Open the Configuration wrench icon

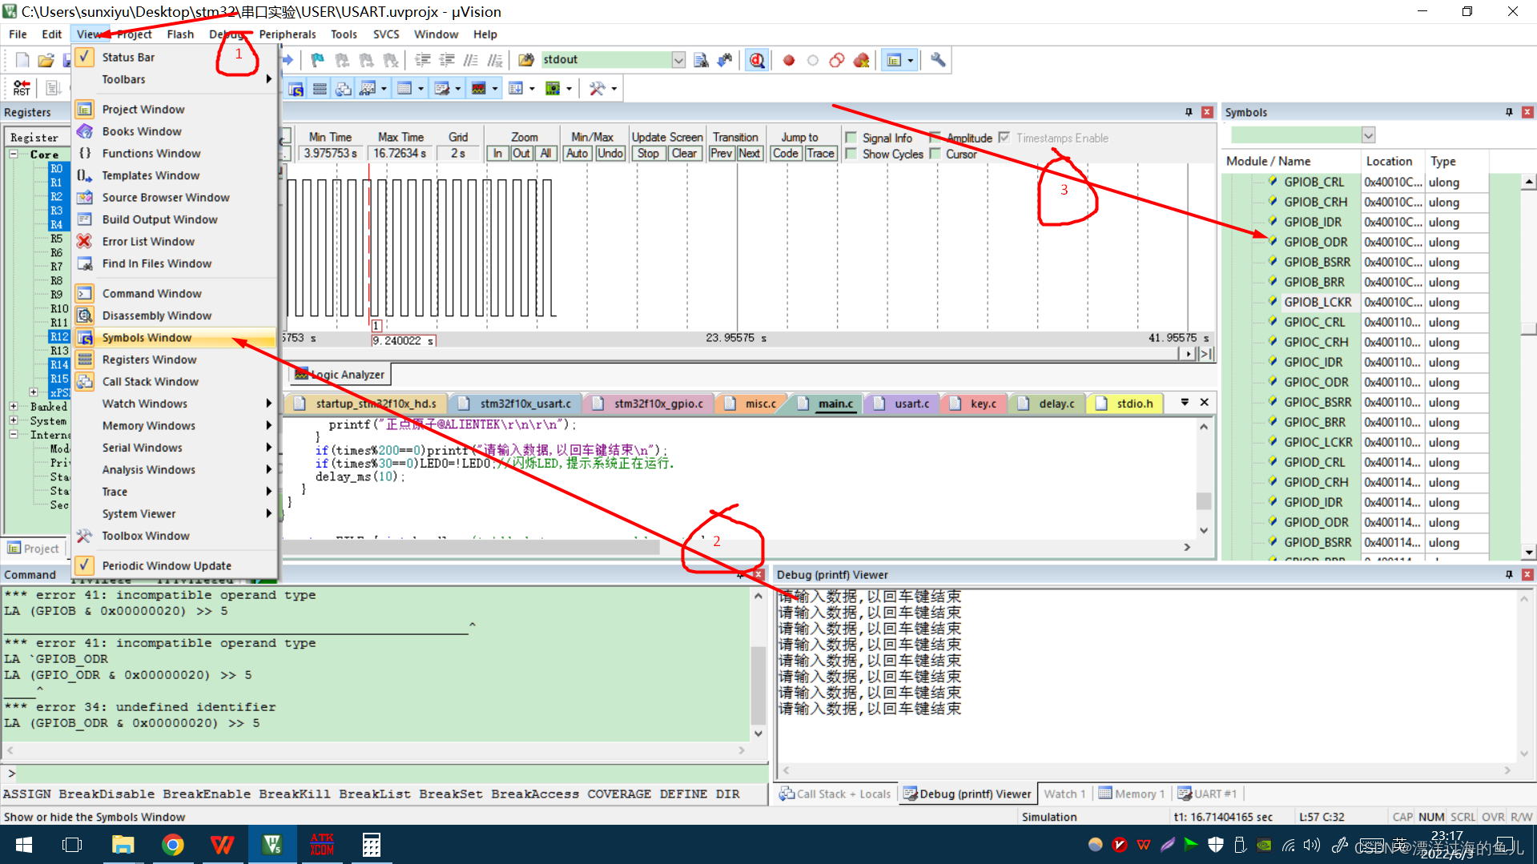938,60
